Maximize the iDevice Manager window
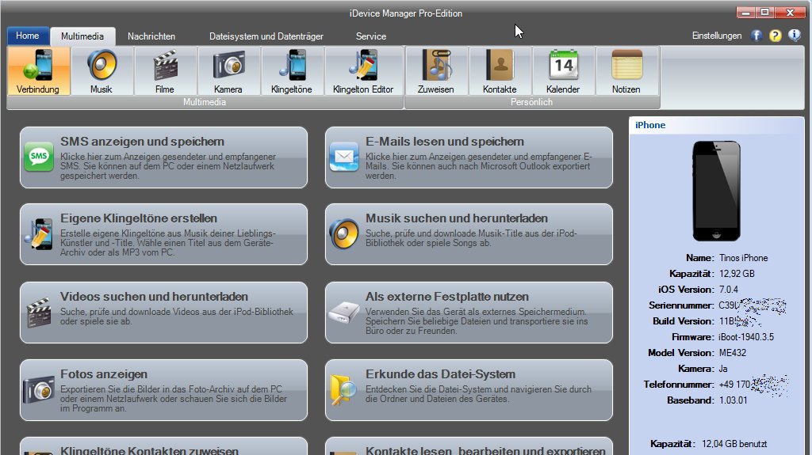The image size is (812, 455). (x=764, y=13)
